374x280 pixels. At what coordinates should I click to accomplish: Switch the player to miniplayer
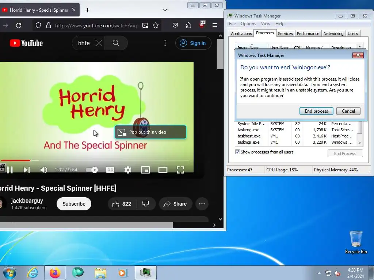coord(145,170)
